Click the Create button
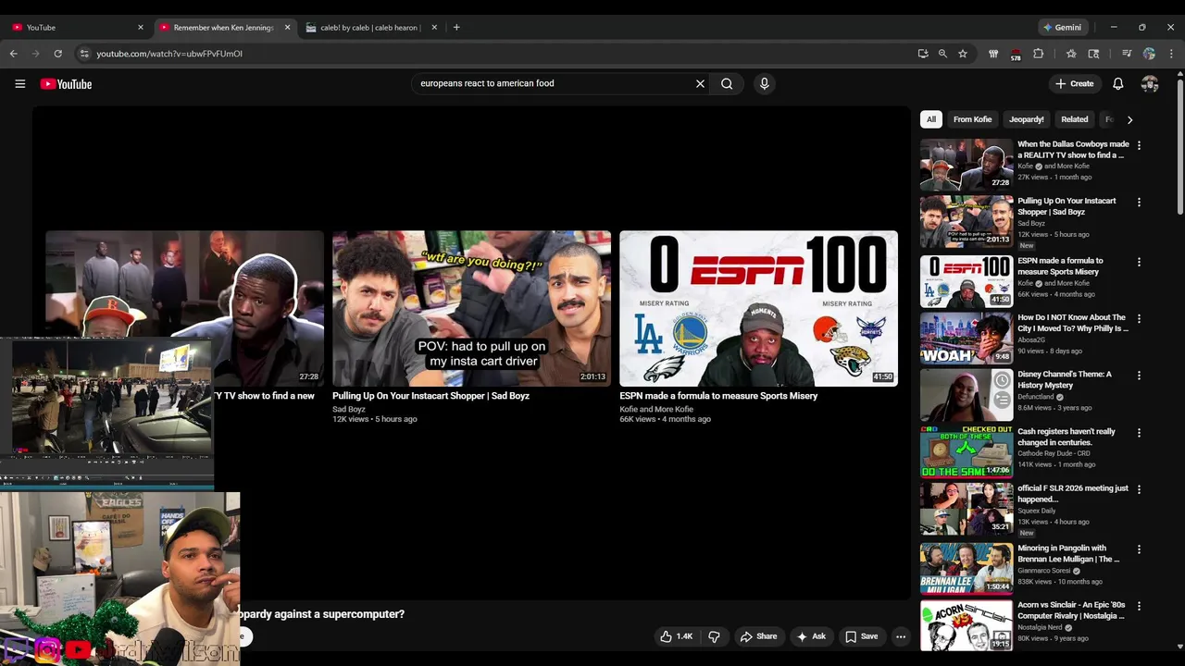This screenshot has height=666, width=1185. (x=1075, y=83)
